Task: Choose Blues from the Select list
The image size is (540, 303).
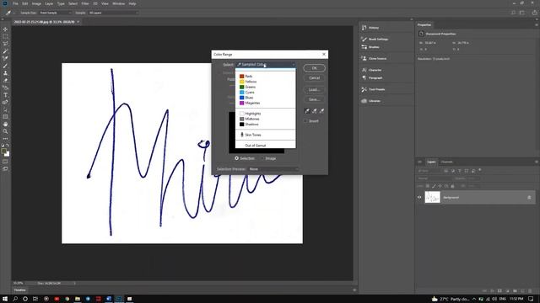Action: (x=265, y=98)
